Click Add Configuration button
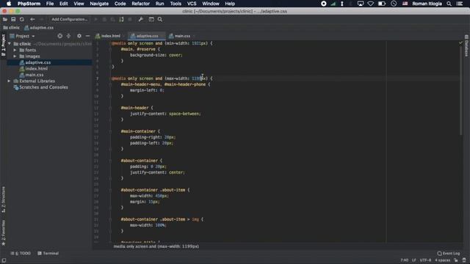The height and width of the screenshot is (264, 470). click(70, 20)
